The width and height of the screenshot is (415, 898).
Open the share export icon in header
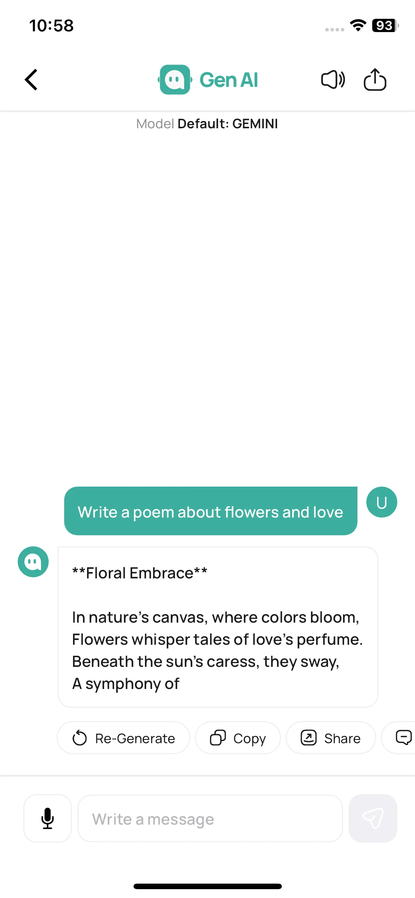(x=375, y=79)
